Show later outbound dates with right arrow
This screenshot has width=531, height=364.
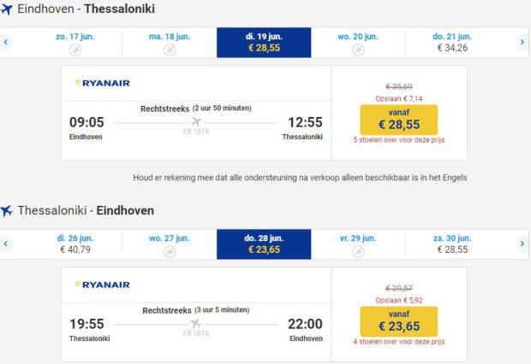(522, 41)
